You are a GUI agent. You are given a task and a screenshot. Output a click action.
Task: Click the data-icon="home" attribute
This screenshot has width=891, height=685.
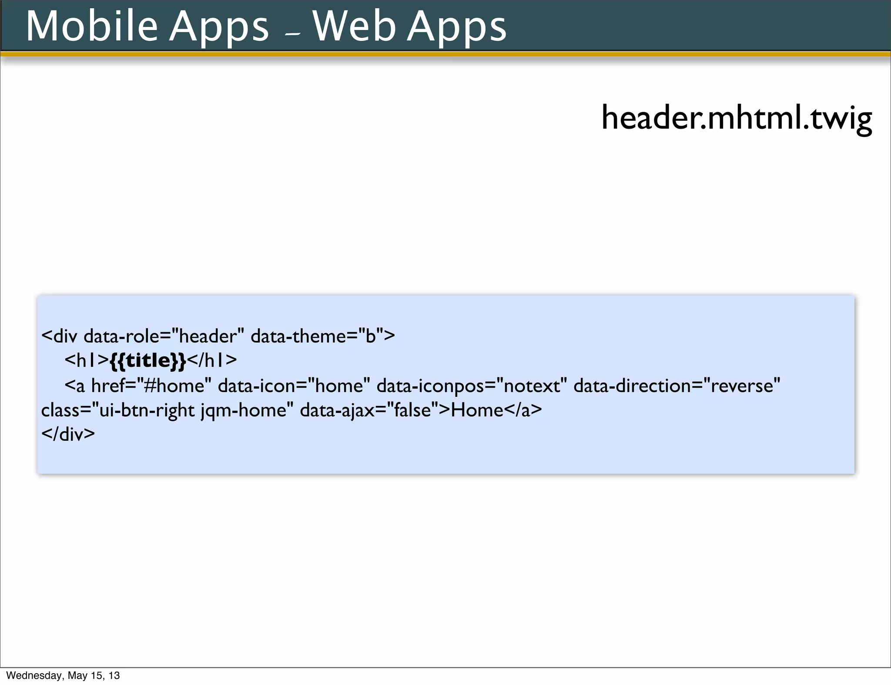(294, 386)
